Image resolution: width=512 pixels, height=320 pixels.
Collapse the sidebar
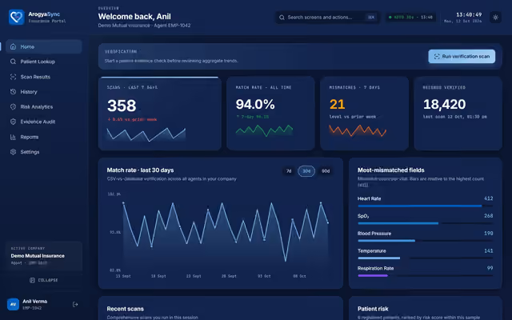point(44,280)
